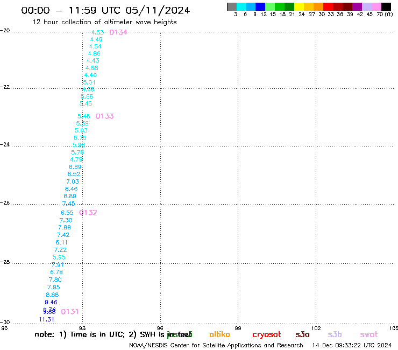Click the -22 latitude axis label
398x350 pixels.
pos(5,87)
